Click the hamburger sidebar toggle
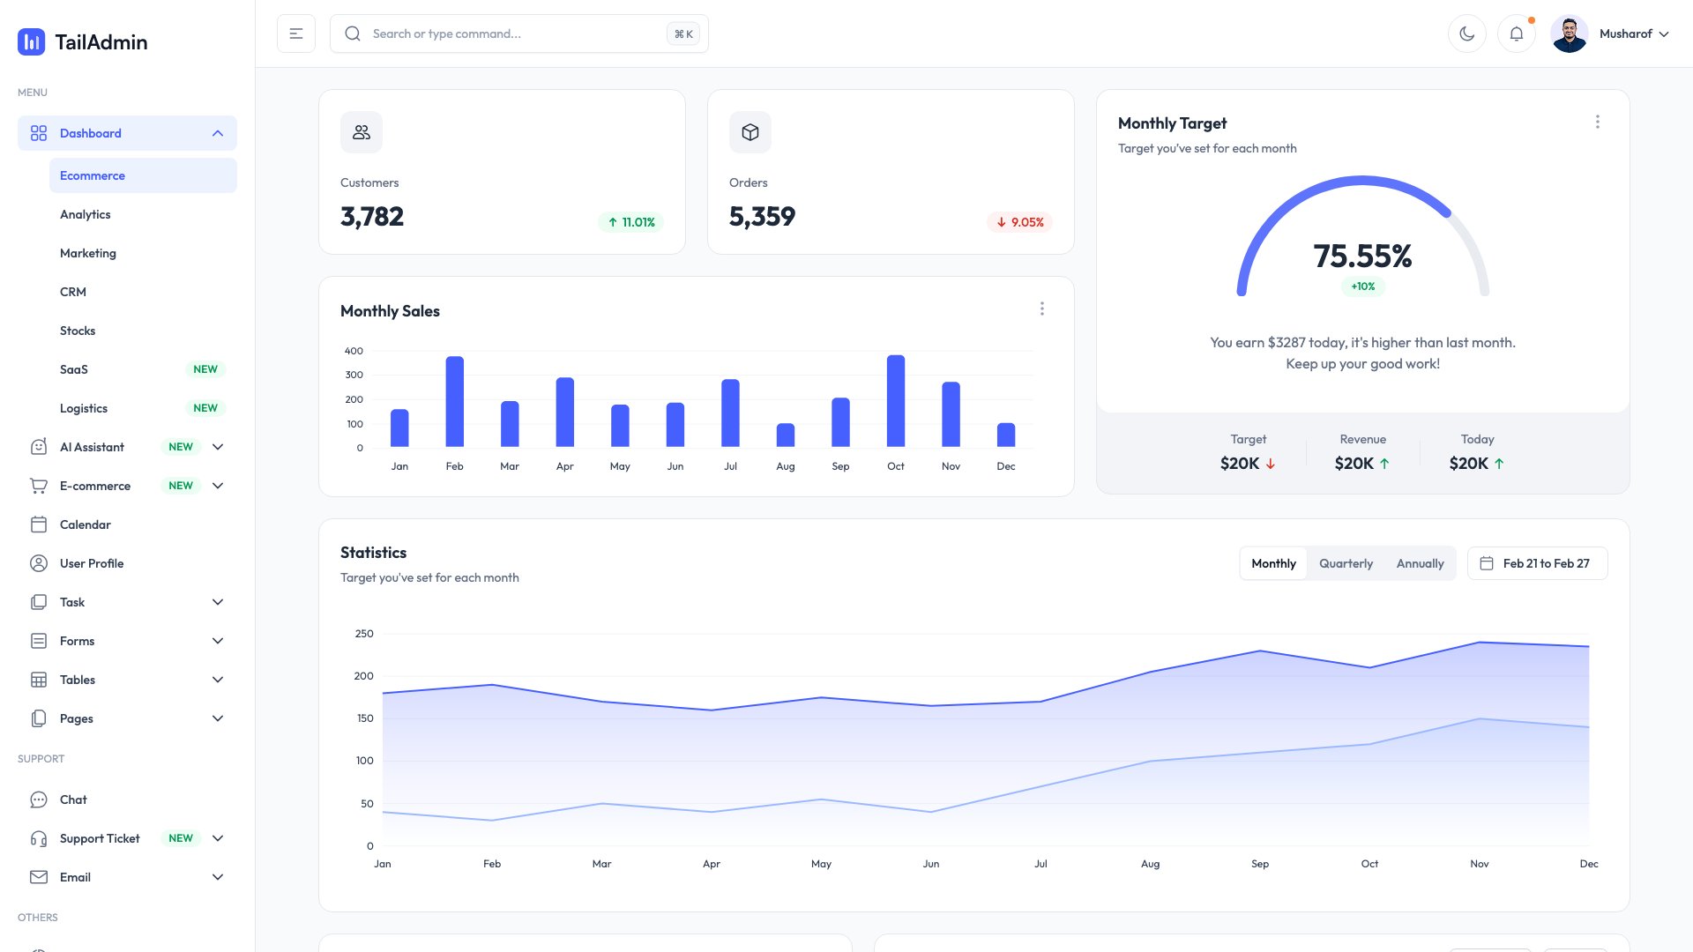Image resolution: width=1693 pixels, height=952 pixels. click(295, 33)
